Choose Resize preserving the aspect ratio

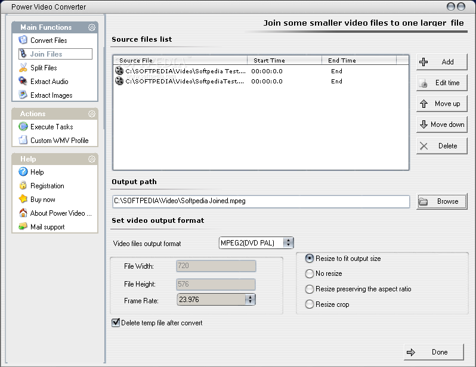310,289
